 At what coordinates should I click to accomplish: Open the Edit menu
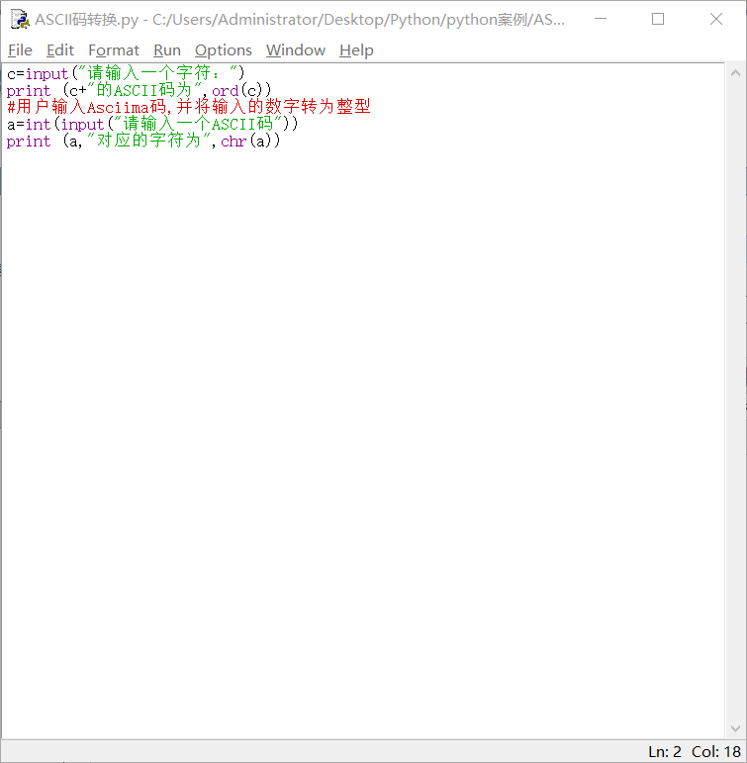pyautogui.click(x=59, y=50)
